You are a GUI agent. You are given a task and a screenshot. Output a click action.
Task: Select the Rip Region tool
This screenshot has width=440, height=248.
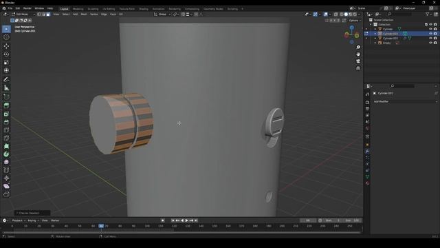pyautogui.click(x=6, y=194)
